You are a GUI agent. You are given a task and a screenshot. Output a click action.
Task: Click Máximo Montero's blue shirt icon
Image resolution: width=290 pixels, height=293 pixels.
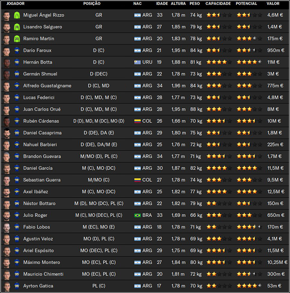[x=17, y=262]
